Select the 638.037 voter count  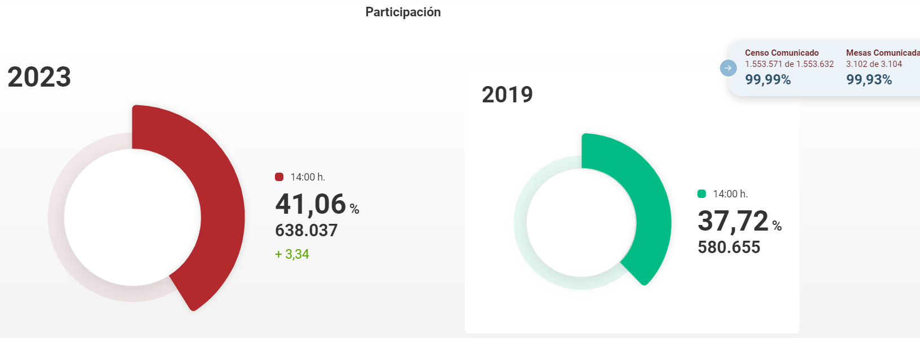(x=306, y=231)
